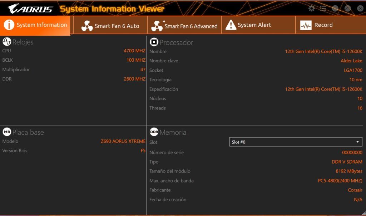
Task: Click the Procesador section heading
Action: [176, 43]
